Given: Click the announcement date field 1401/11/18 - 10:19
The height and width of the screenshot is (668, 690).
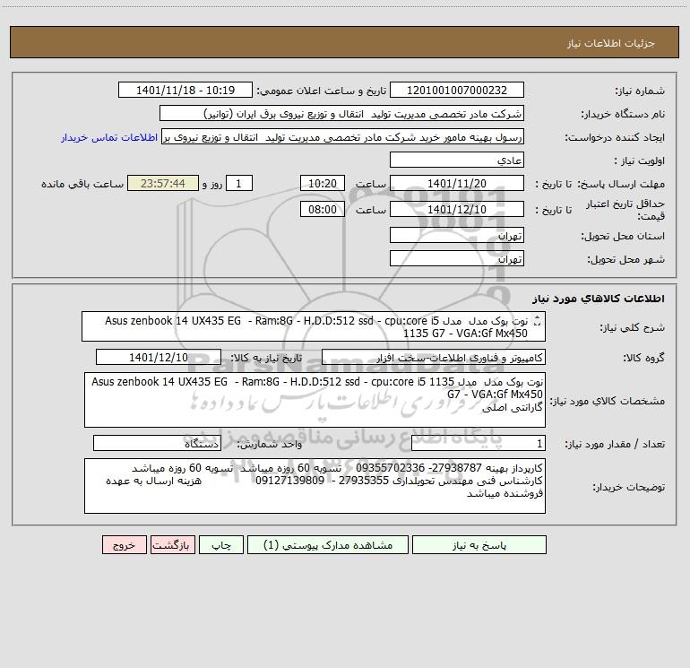Looking at the screenshot, I should [x=185, y=90].
